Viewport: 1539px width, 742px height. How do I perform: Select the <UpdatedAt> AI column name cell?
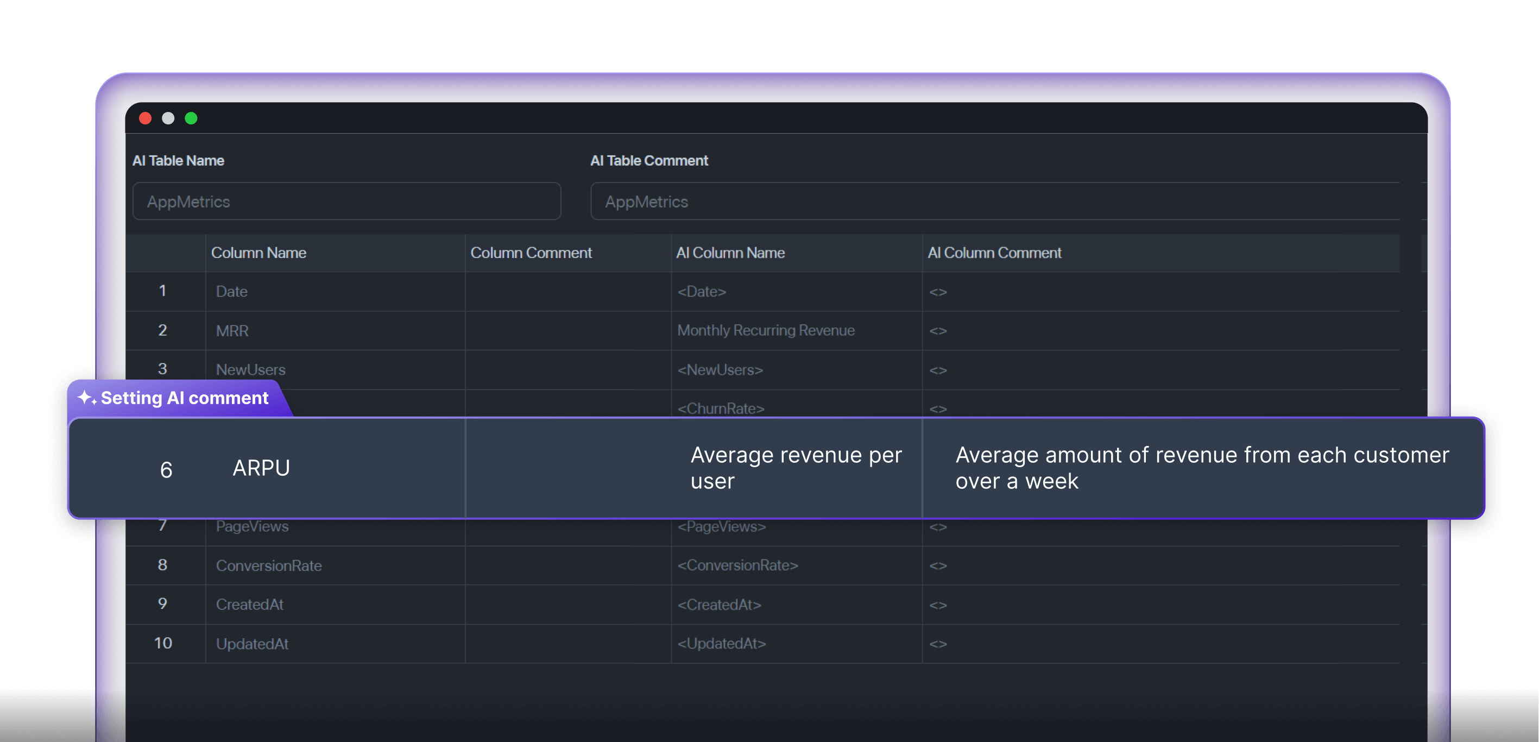coord(797,644)
